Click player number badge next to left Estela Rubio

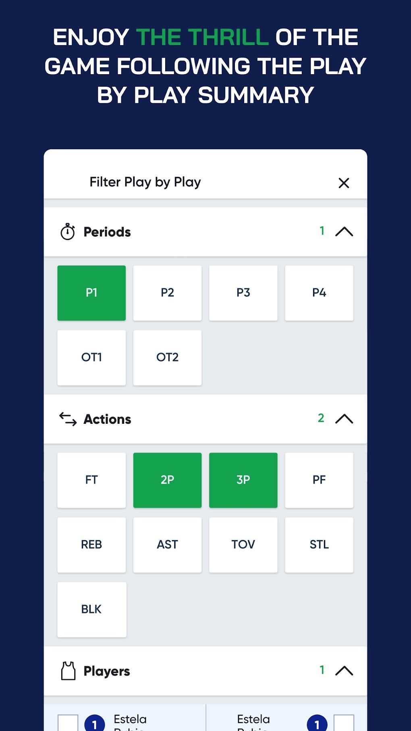94,722
